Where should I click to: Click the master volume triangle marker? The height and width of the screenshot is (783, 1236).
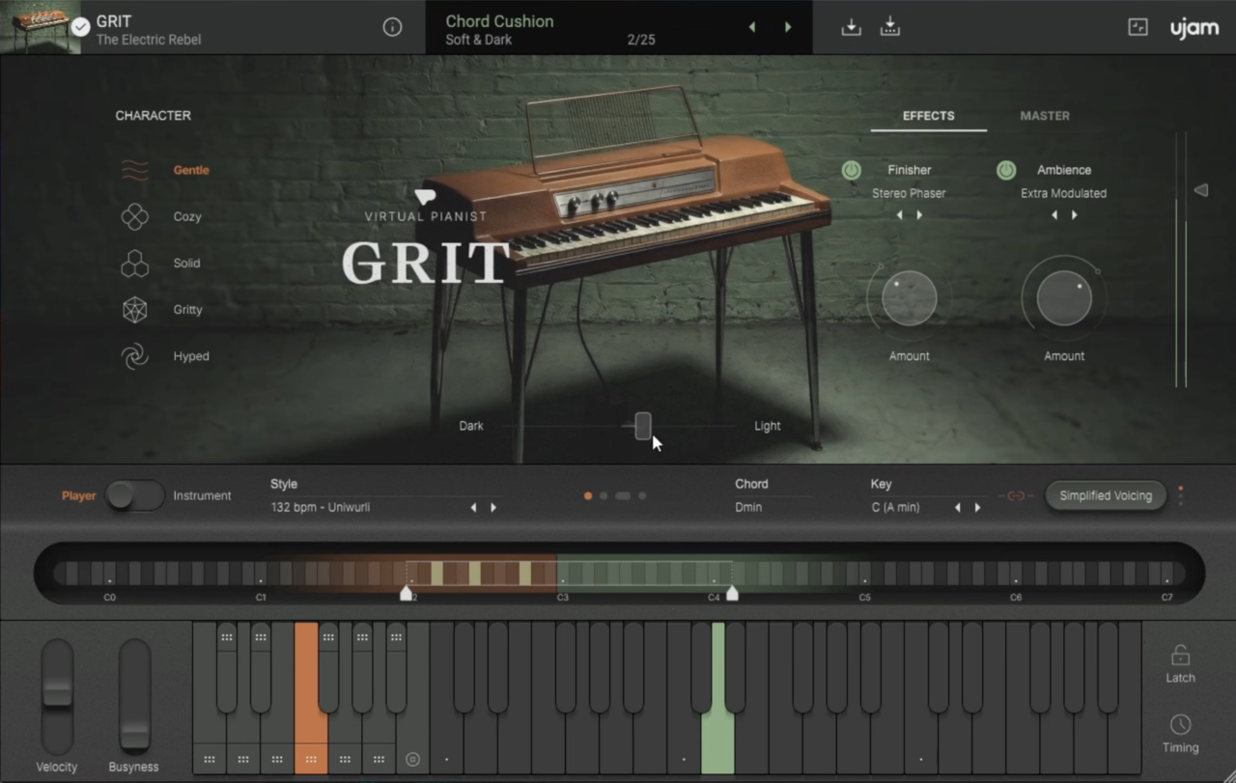coord(1200,190)
